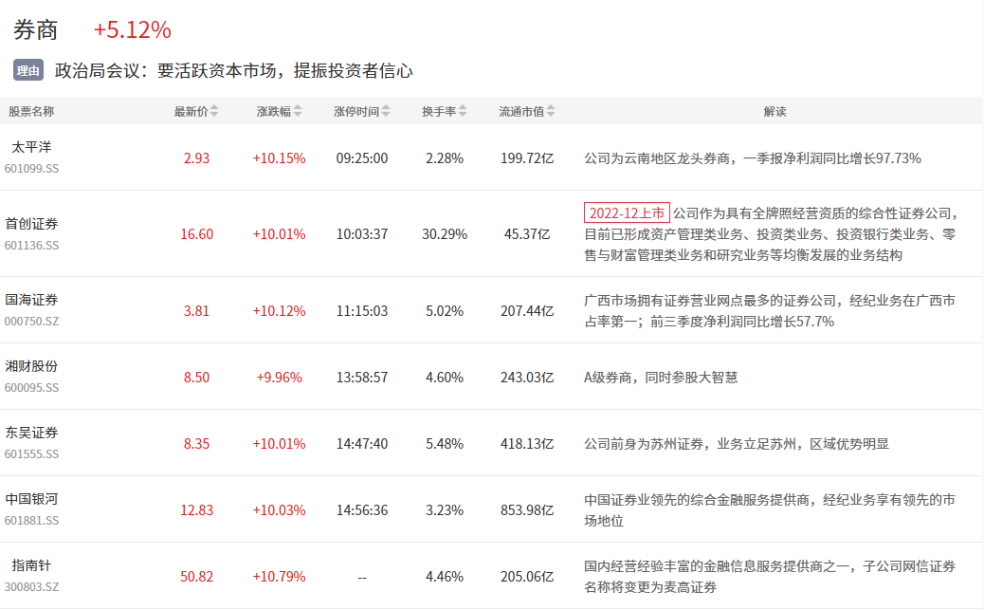Sort by 换手率 using its arrow icon
Screen dimensions: 984x610
click(463, 111)
